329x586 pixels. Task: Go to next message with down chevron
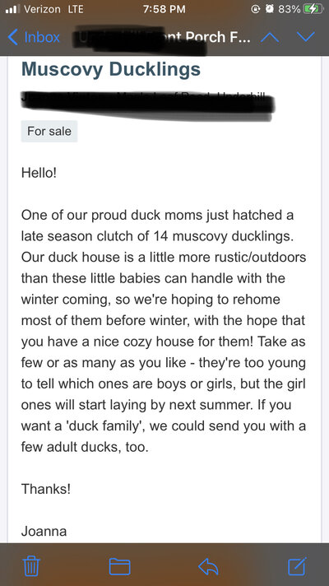(306, 37)
